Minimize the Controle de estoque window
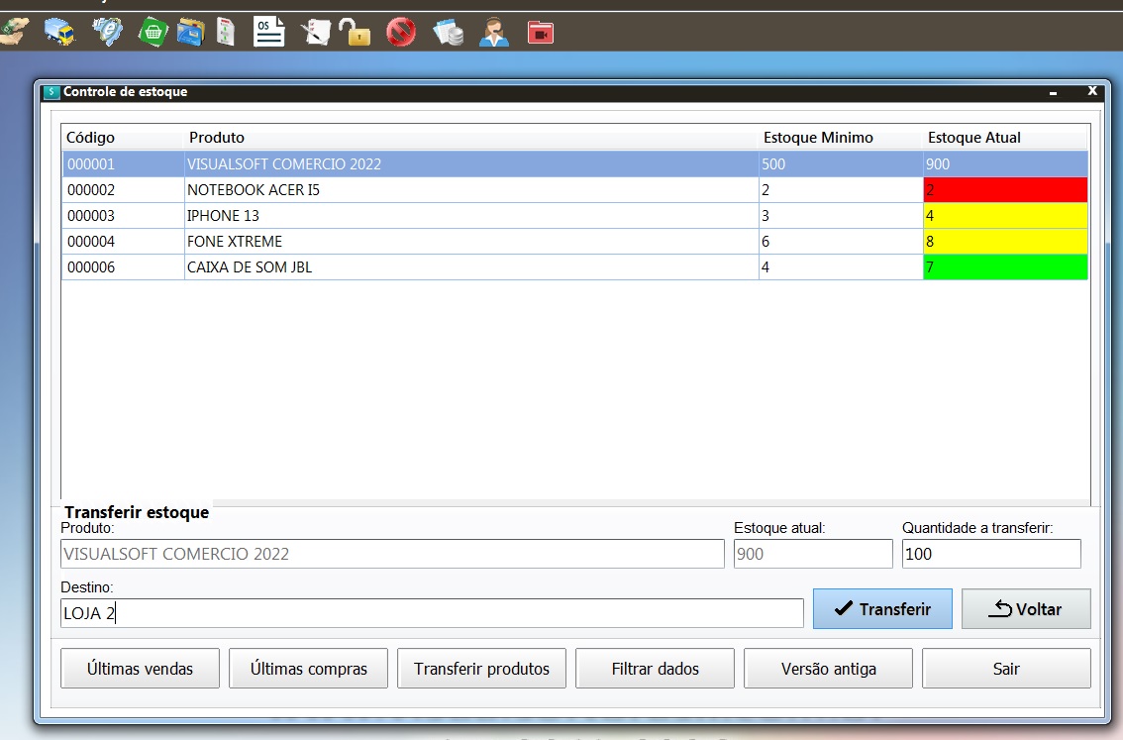The height and width of the screenshot is (740, 1123). pyautogui.click(x=1053, y=92)
